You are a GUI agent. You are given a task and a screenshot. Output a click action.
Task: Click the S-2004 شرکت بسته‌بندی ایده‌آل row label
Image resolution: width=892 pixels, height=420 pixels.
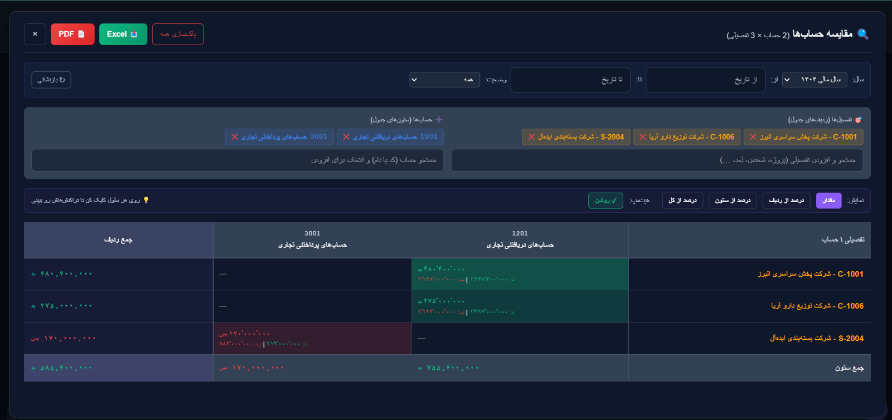pos(817,339)
